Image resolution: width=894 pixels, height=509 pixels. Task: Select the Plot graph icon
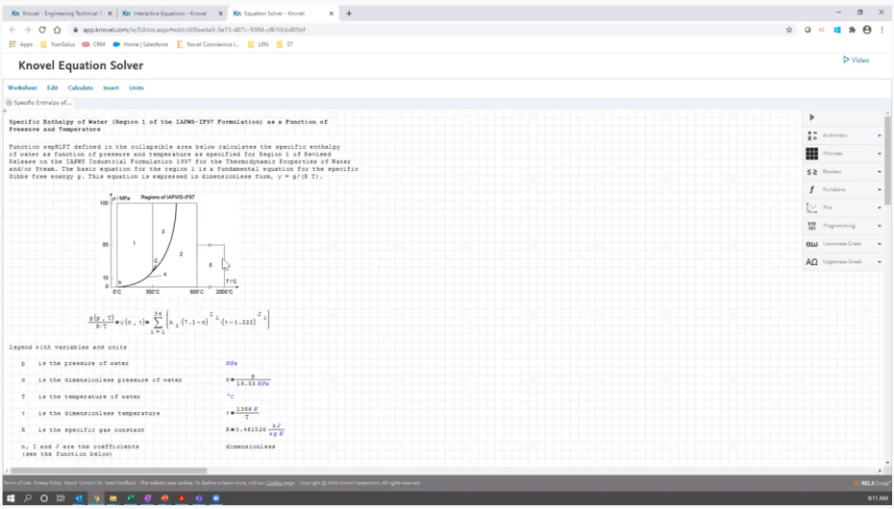point(812,207)
